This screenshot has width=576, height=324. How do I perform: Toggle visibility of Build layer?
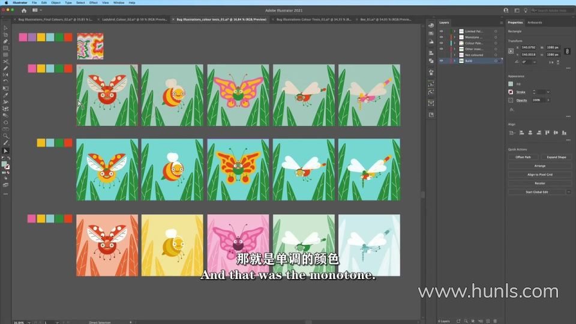441,61
